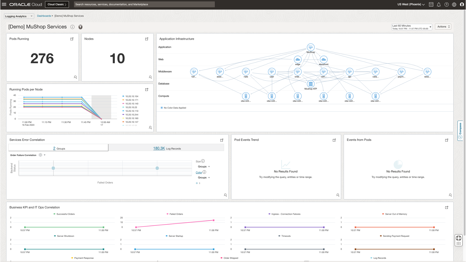
Task: Toggle the 10.20.10.110 legend series
Action: [130, 111]
